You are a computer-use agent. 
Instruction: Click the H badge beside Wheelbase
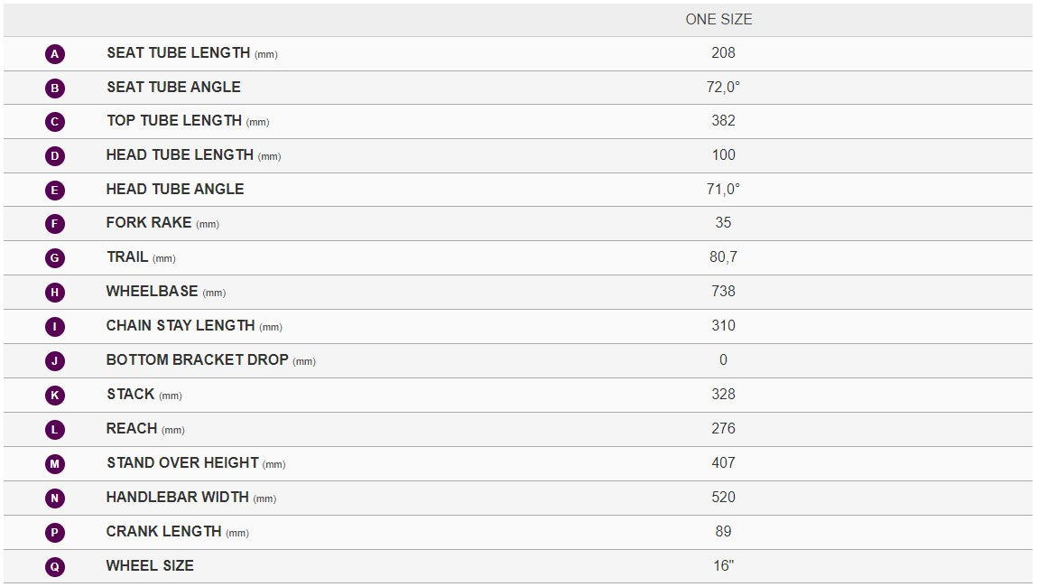[55, 293]
